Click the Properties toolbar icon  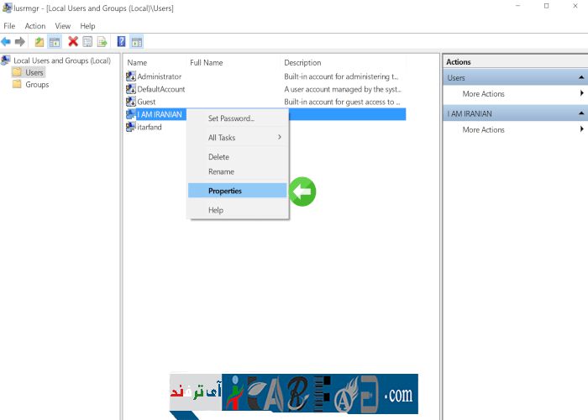coord(87,41)
